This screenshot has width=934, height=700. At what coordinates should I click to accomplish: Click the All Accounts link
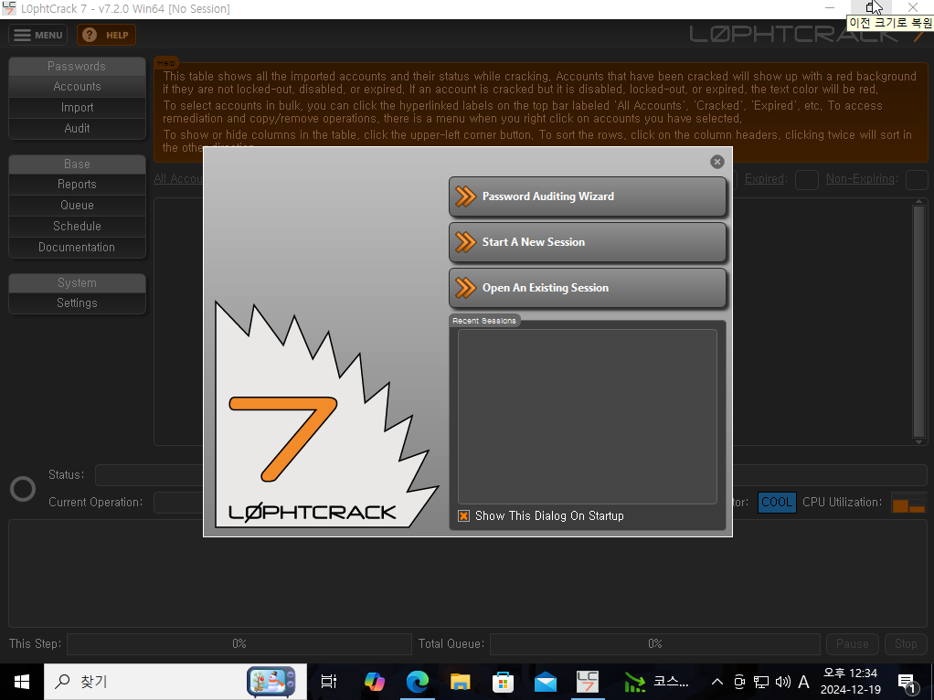click(x=178, y=179)
